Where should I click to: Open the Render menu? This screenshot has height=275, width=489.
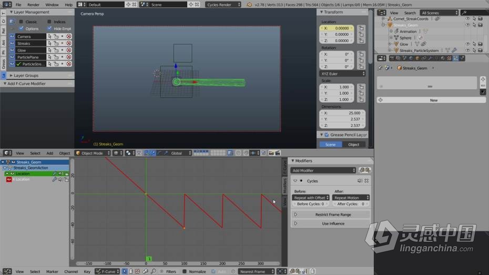(33, 5)
